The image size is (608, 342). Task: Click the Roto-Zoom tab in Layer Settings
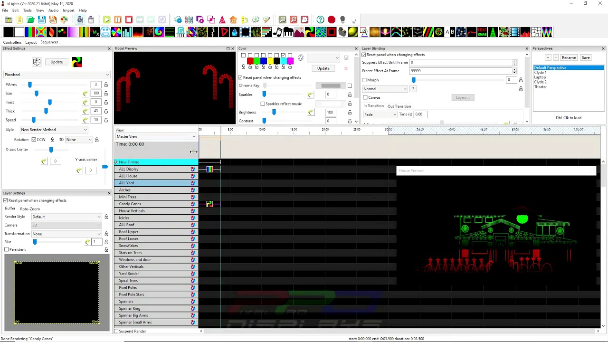pyautogui.click(x=30, y=209)
